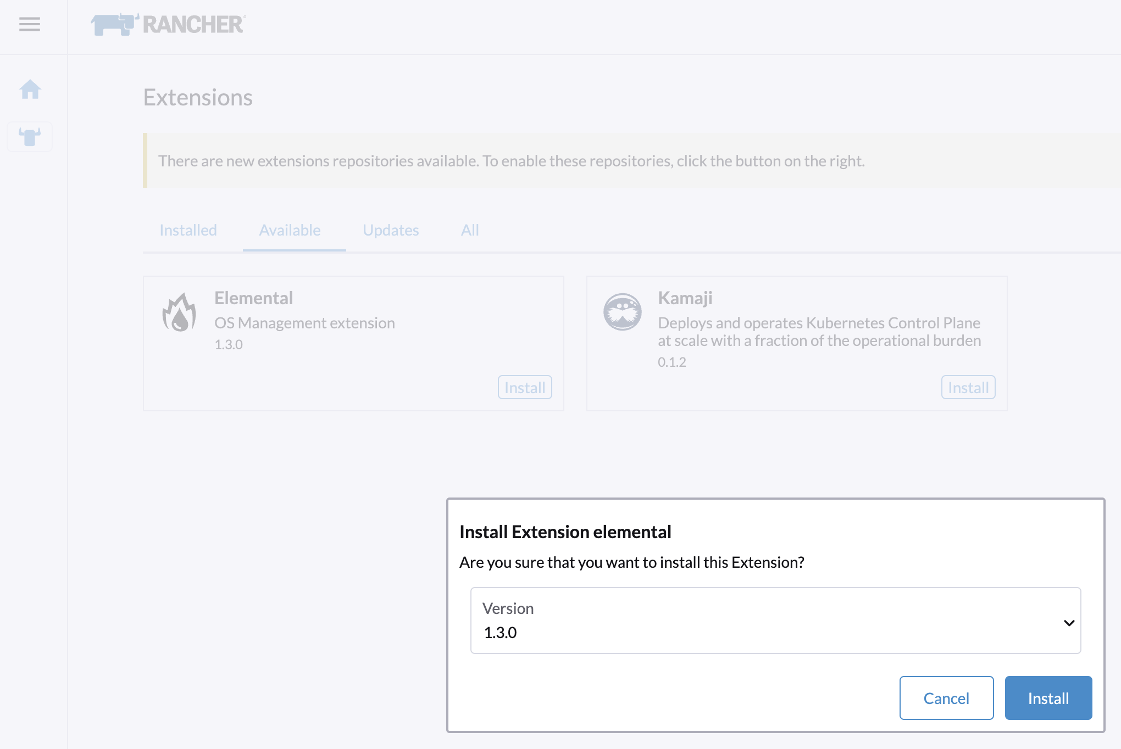Select the Available tab

[290, 230]
